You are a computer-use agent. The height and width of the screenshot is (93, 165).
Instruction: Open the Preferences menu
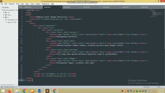tap(45, 4)
